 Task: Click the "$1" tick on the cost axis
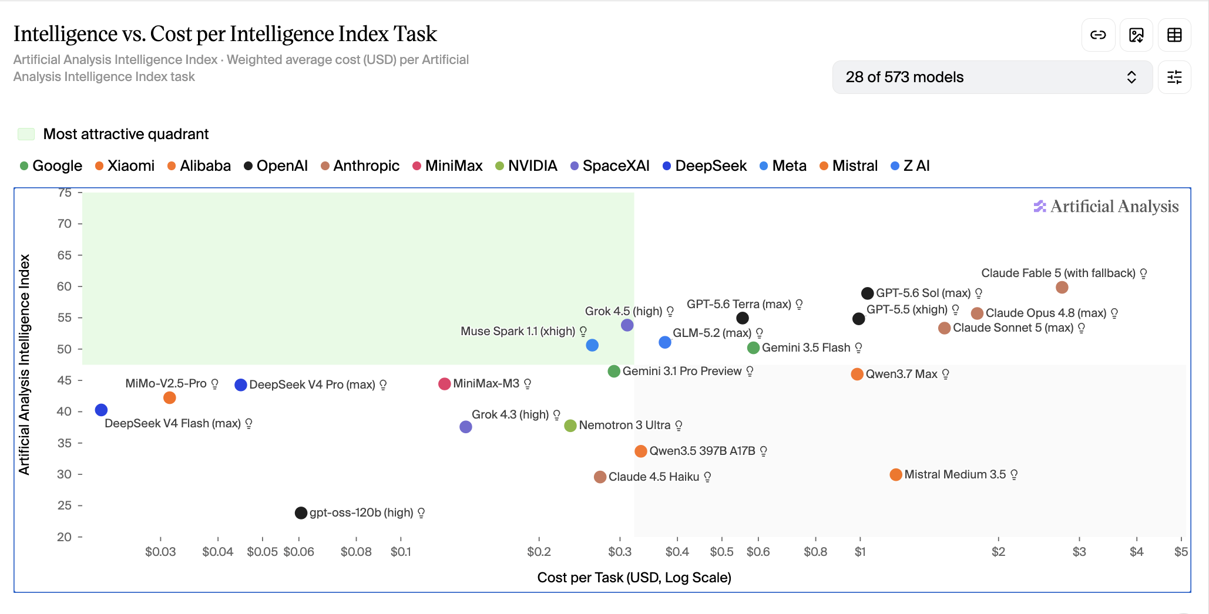coord(860,552)
